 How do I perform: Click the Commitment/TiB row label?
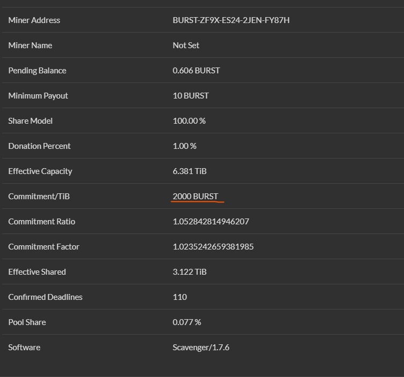click(x=39, y=197)
